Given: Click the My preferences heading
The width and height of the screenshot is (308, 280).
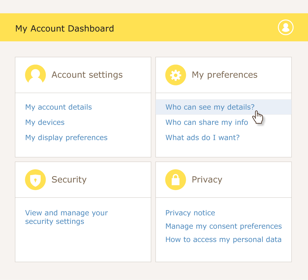Looking at the screenshot, I should 225,75.
